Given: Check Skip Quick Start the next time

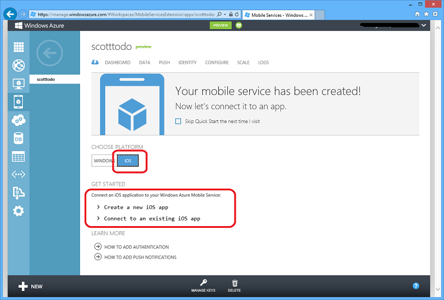Looking at the screenshot, I should pyautogui.click(x=178, y=121).
